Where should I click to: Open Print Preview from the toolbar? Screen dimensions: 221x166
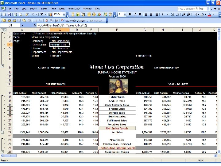pos(21,14)
